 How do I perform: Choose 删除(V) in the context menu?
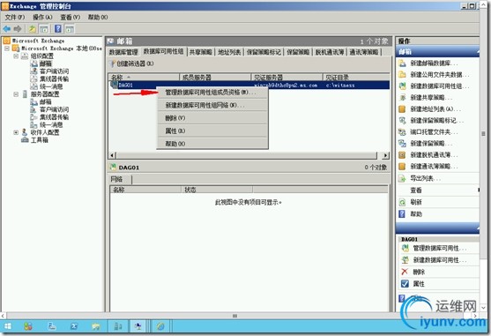tap(212, 118)
